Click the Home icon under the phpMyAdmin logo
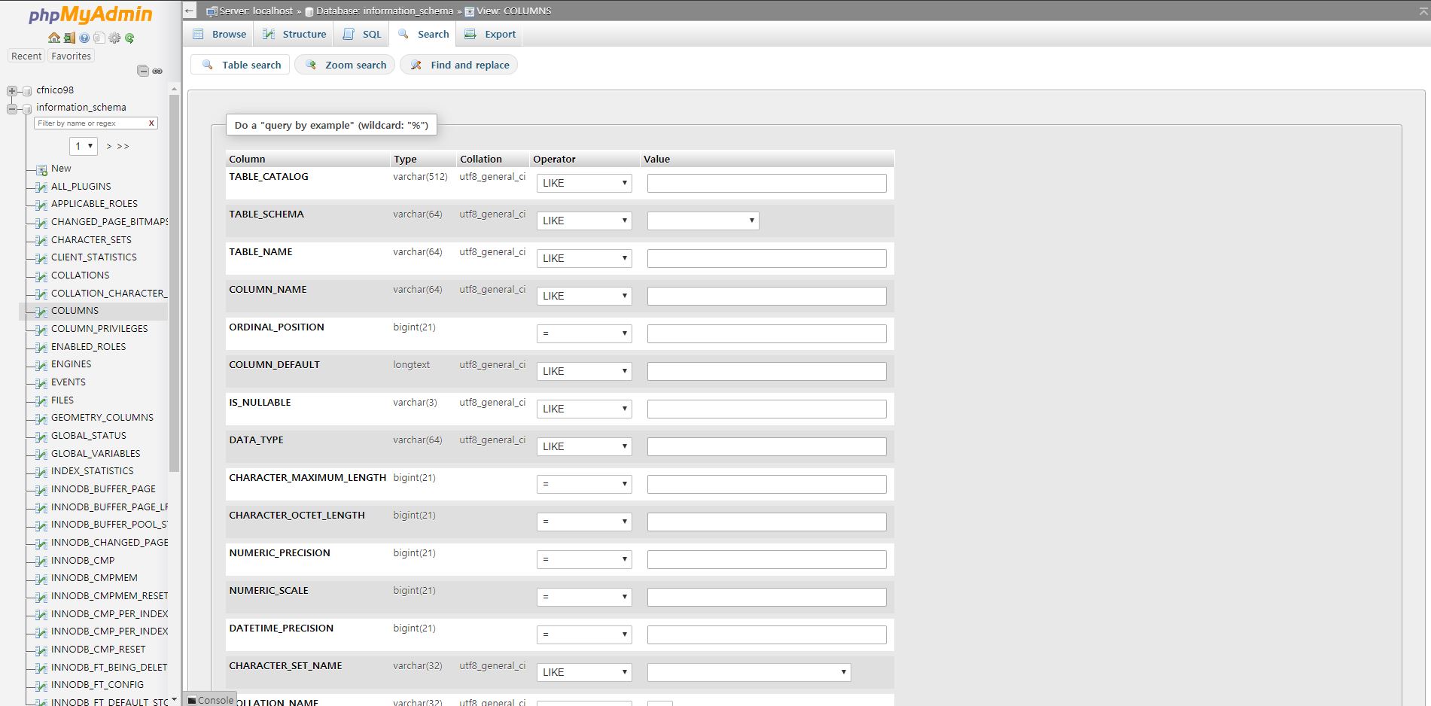This screenshot has width=1431, height=706. tap(53, 38)
